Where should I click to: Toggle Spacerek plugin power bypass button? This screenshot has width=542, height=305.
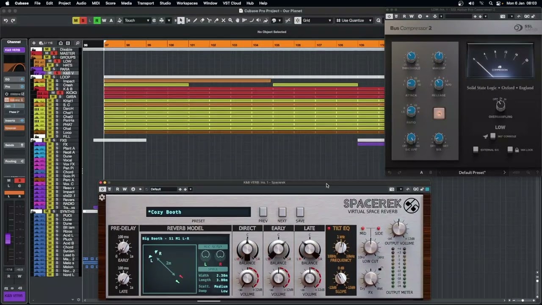[x=102, y=189]
